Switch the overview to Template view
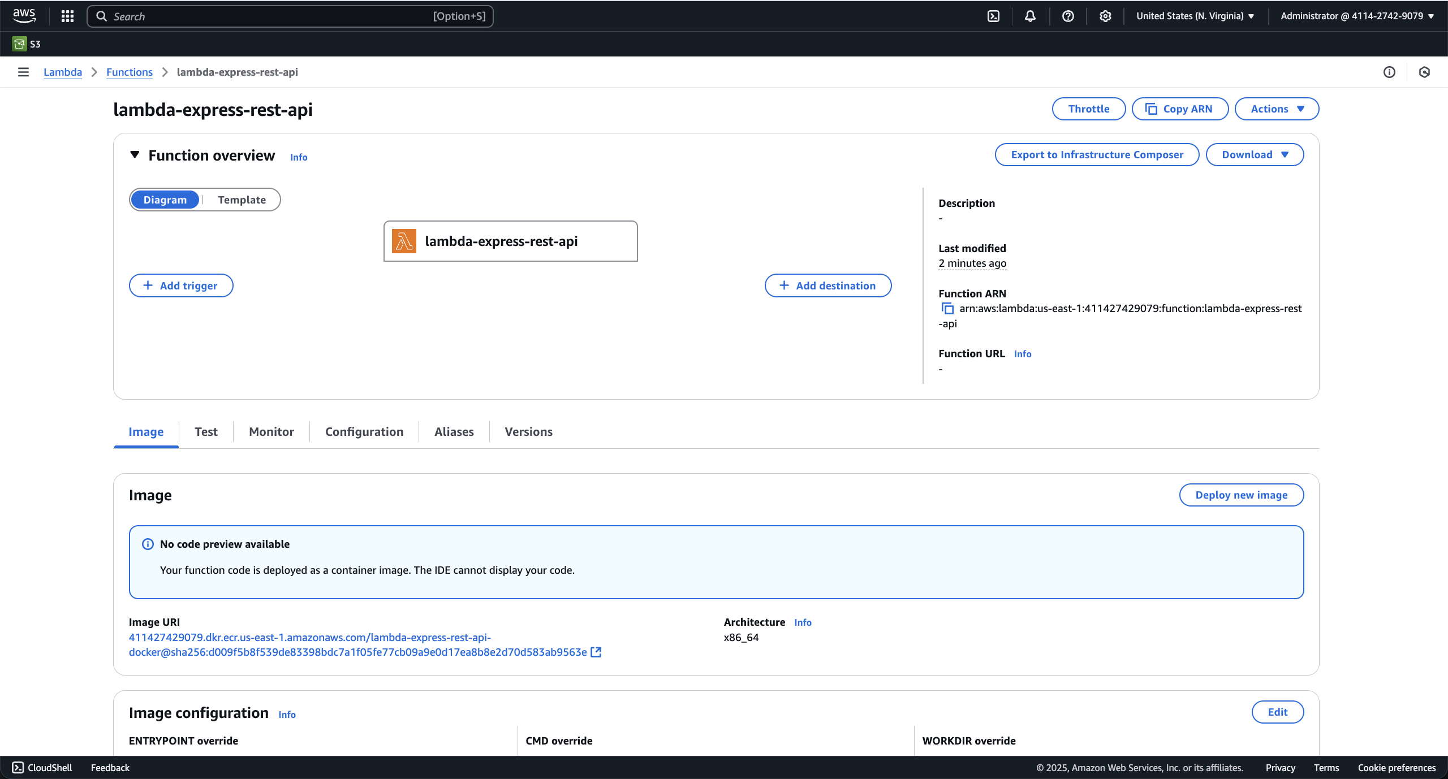The image size is (1448, 779). [242, 200]
